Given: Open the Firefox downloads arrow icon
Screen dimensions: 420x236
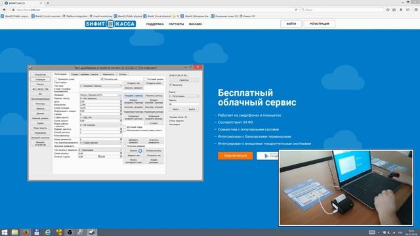Looking at the screenshot, I should [x=401, y=10].
